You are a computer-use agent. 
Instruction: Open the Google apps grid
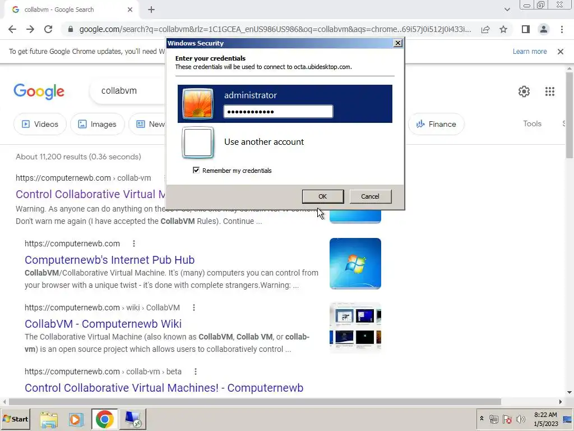coord(550,91)
